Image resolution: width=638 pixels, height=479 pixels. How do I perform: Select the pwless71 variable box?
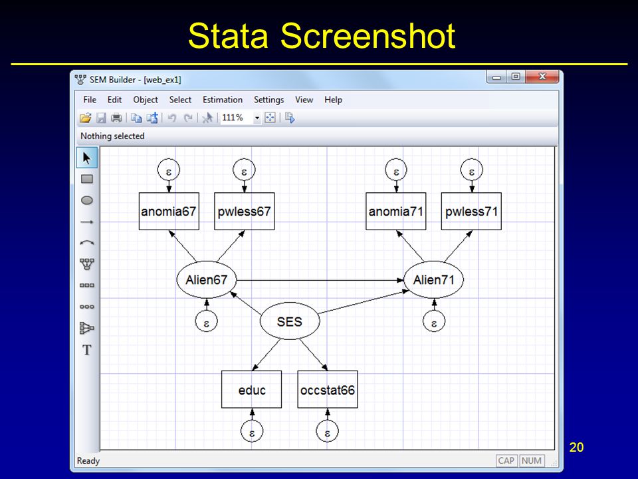pyautogui.click(x=472, y=212)
